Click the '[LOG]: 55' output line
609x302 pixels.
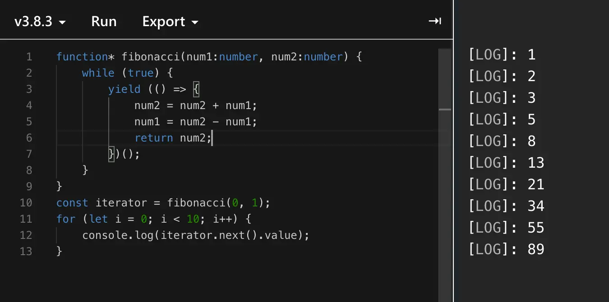click(x=507, y=228)
